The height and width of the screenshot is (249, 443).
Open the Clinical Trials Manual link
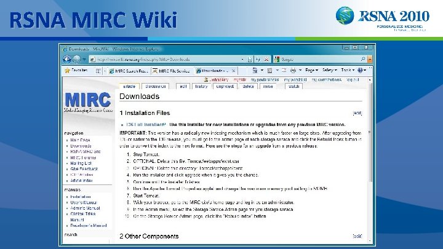point(83,216)
